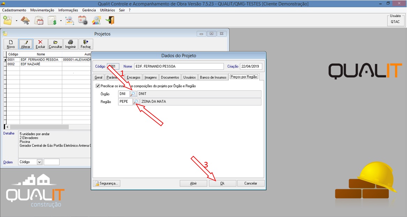This screenshot has height=217, width=407.
Task: Open the spreadsheet with dollar sign icon
Action: [x=52, y=20]
